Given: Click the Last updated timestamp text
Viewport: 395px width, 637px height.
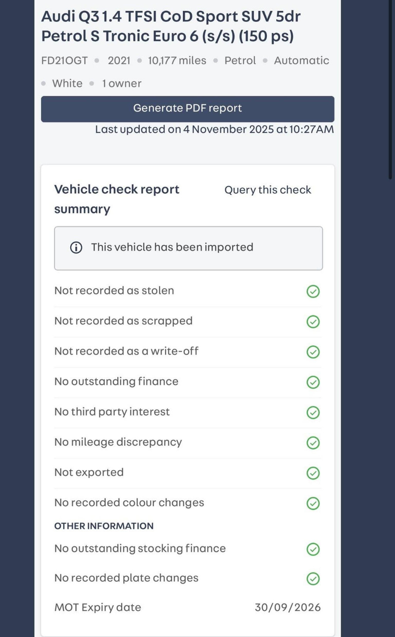Looking at the screenshot, I should pos(214,129).
